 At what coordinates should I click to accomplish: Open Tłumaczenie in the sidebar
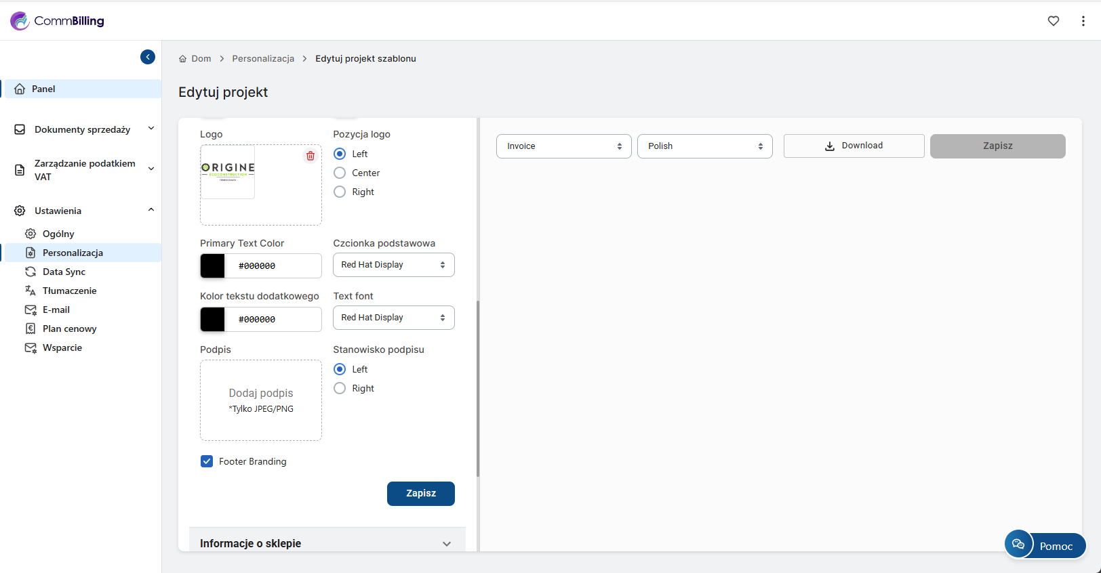point(69,291)
